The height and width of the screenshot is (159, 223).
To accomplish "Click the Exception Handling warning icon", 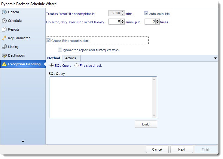I will [x=4, y=64].
